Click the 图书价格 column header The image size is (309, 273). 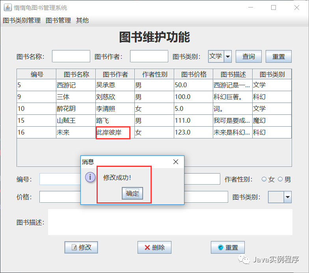194,74
